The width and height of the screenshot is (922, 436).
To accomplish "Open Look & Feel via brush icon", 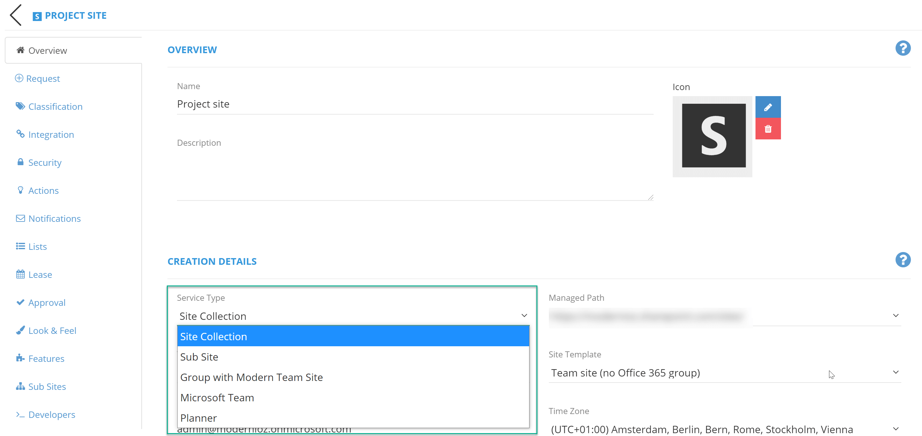I will pyautogui.click(x=20, y=330).
